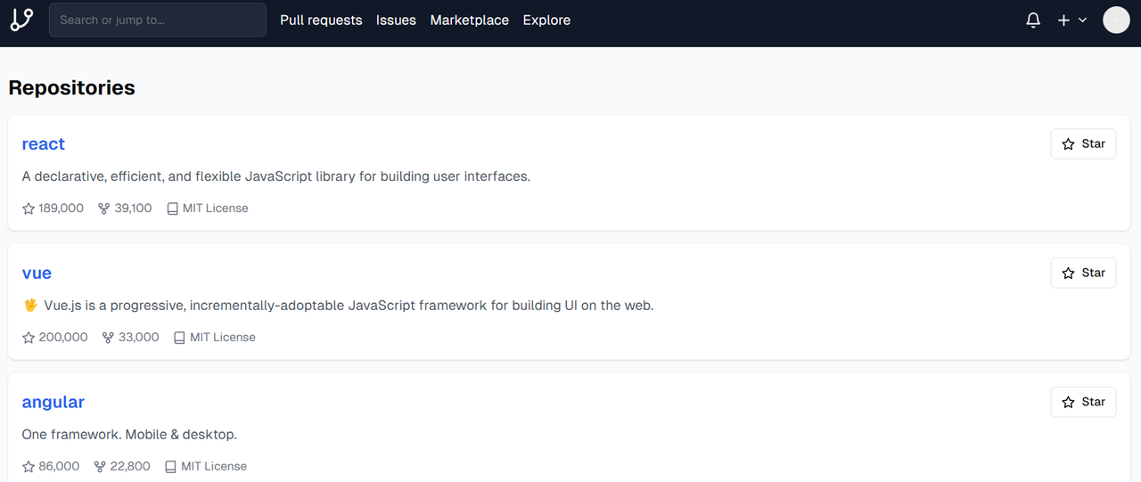This screenshot has width=1141, height=482.
Task: Open the vue repository link
Action: pos(37,273)
